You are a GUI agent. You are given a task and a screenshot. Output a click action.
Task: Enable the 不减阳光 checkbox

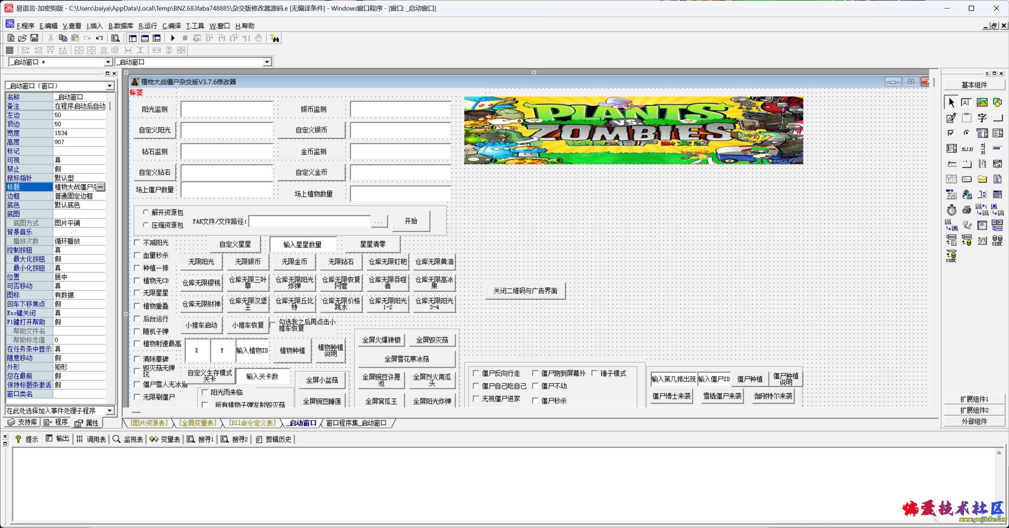coord(137,243)
